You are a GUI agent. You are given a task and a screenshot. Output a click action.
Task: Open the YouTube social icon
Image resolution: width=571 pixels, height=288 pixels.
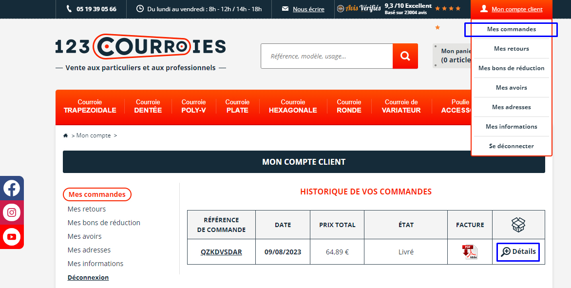pos(12,237)
